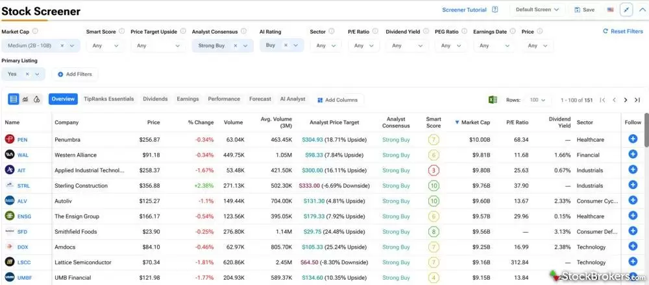Switch to the Forecast tab
Screen dimensions: 649x285
click(260, 99)
